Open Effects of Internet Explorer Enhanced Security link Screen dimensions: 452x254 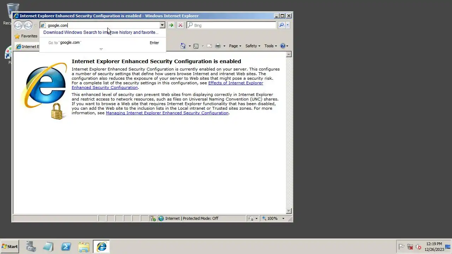tap(167, 85)
